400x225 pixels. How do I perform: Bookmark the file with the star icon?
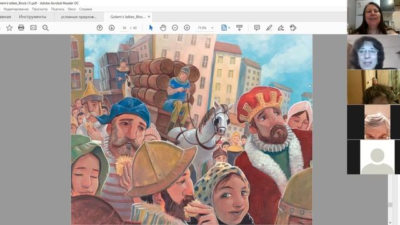tap(9, 27)
